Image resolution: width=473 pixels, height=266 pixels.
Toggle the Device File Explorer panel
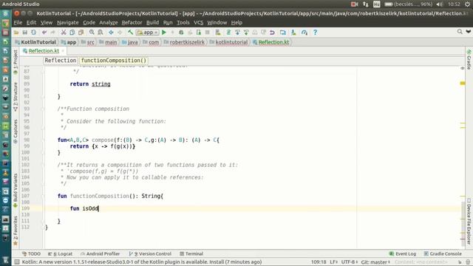[x=469, y=221]
